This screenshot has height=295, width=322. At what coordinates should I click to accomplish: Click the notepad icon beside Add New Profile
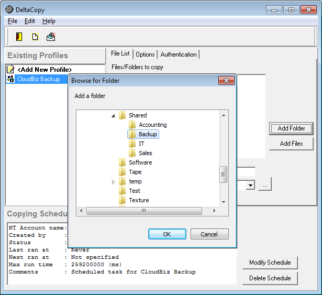10,69
